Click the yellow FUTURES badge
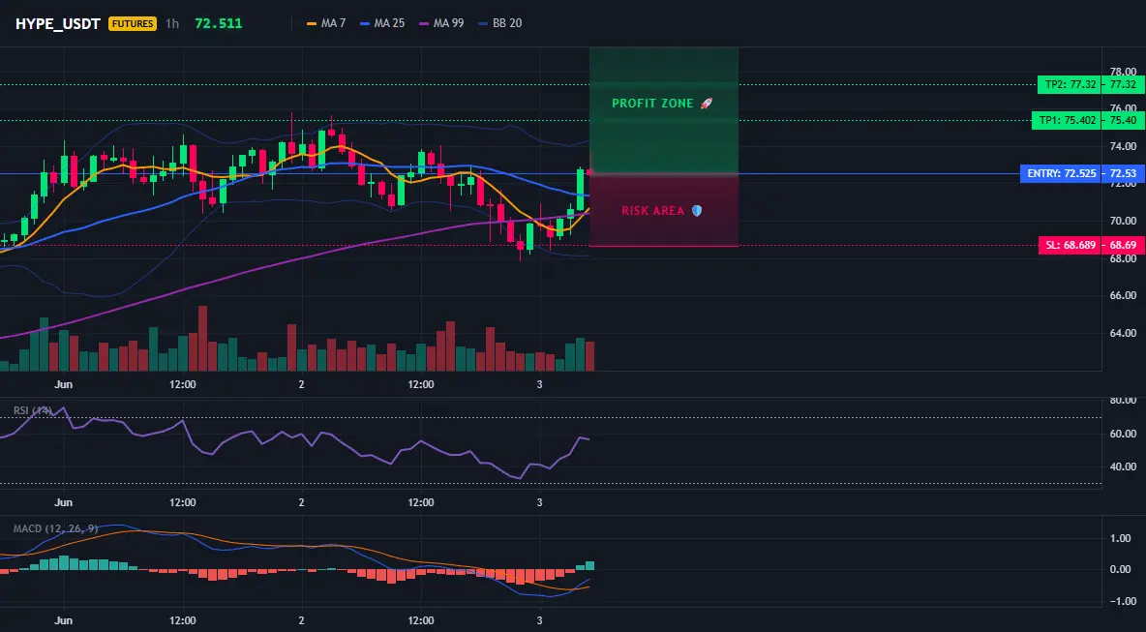This screenshot has width=1146, height=632. (x=133, y=23)
